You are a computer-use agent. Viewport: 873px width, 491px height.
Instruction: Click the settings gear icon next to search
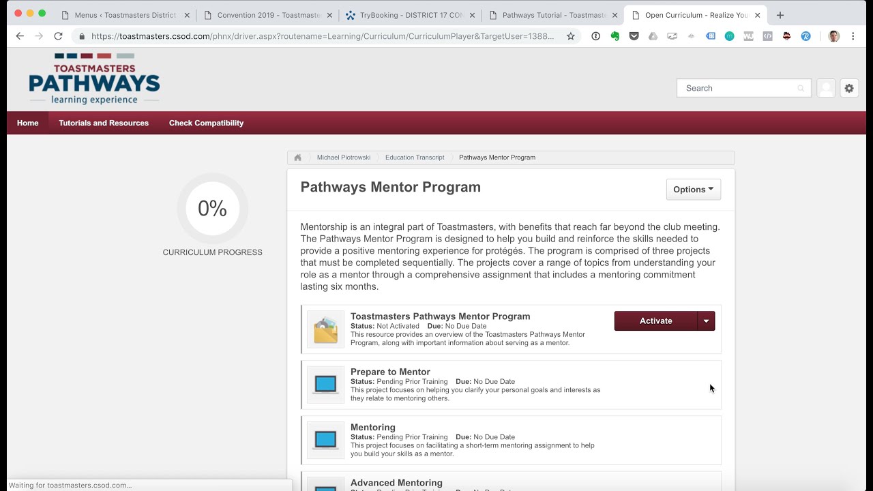[x=849, y=88]
